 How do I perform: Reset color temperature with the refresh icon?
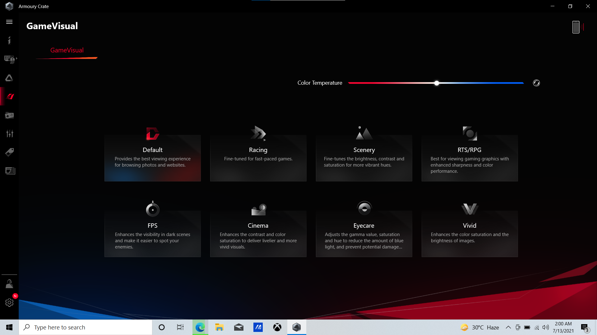(536, 83)
